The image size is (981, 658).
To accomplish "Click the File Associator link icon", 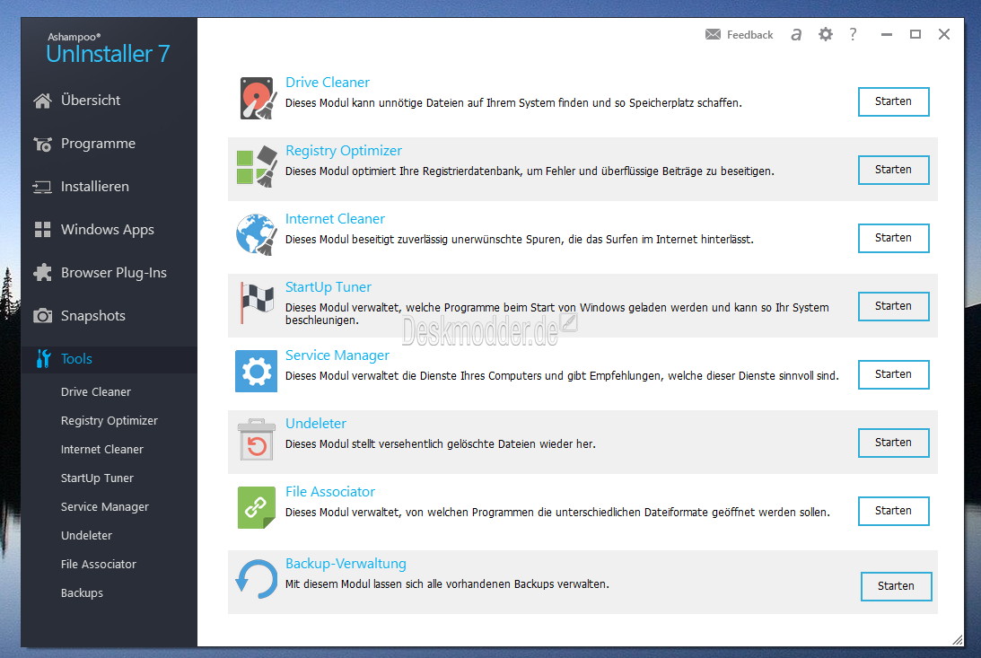I will (x=257, y=507).
